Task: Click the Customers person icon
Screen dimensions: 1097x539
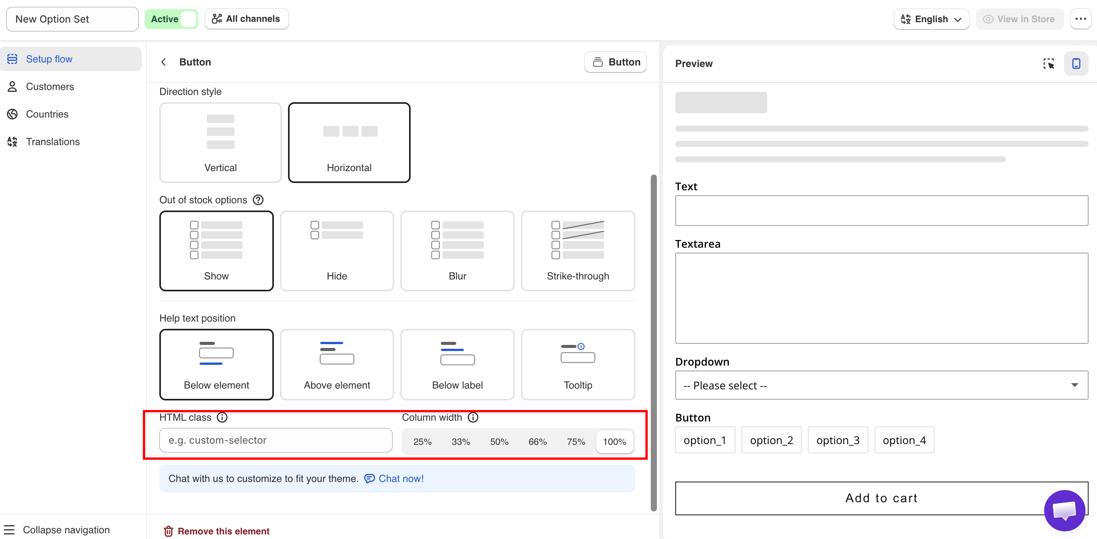Action: coord(12,87)
